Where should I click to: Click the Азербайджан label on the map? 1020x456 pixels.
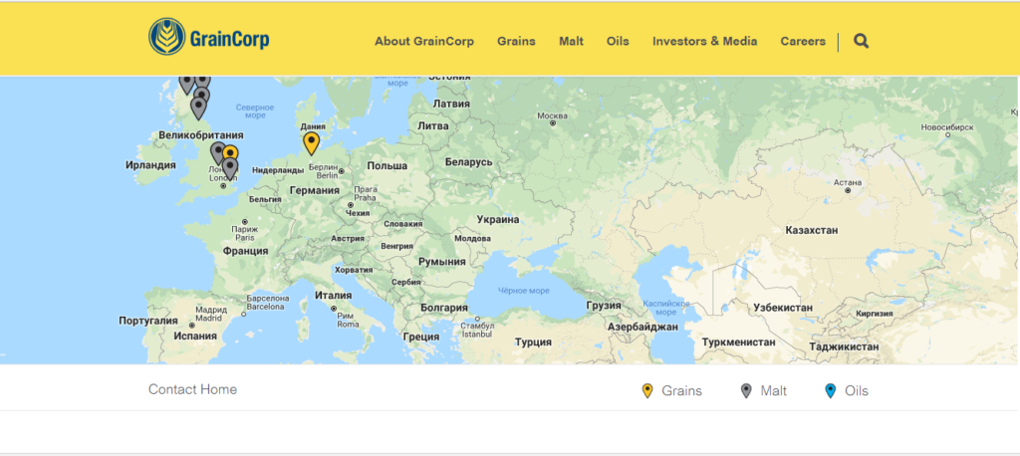point(642,328)
